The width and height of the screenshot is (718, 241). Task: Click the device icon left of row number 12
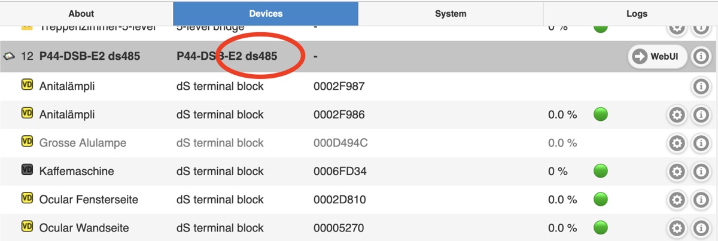point(9,57)
